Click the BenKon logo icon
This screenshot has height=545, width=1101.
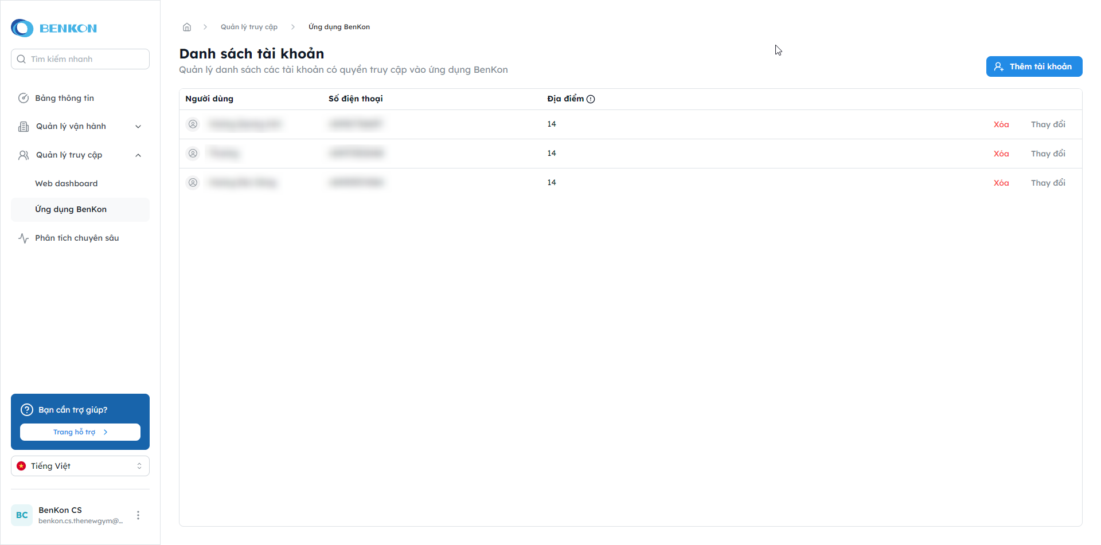tap(22, 28)
